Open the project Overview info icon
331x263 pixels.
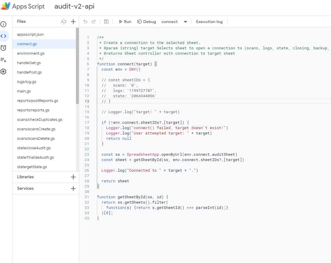[x=3, y=24]
